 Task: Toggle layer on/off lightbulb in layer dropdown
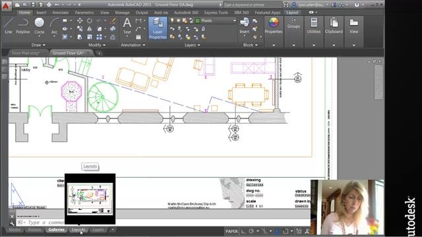pos(172,20)
